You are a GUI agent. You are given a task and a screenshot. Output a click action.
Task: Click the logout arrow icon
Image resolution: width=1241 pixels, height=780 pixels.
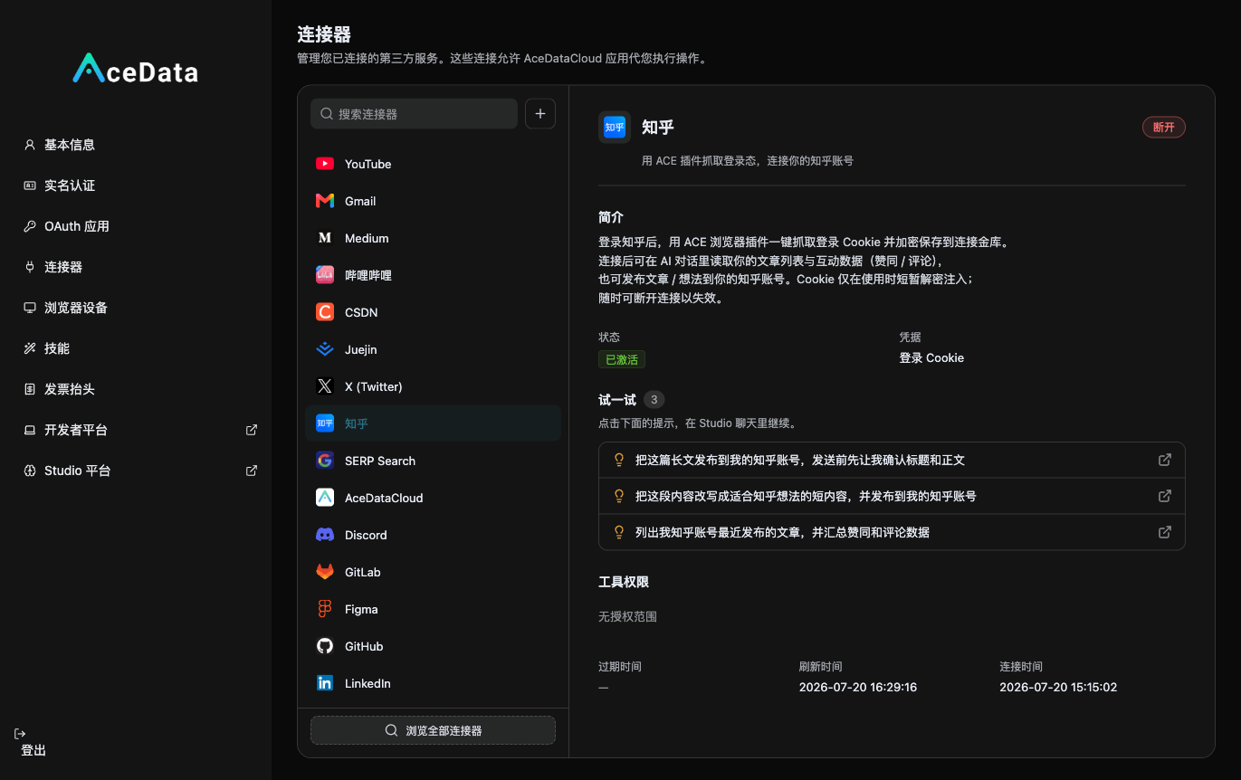[x=20, y=734]
